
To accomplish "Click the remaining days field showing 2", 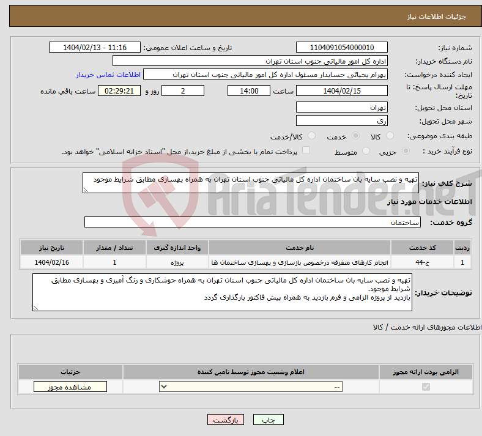I will [183, 91].
